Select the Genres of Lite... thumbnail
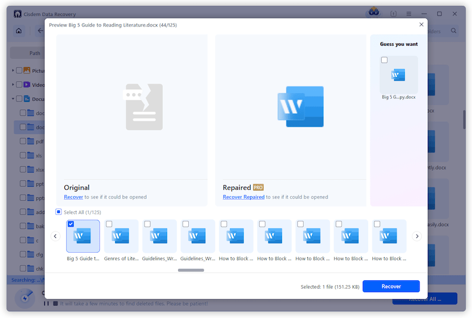Viewport: 472px width, 318px height. pos(121,236)
